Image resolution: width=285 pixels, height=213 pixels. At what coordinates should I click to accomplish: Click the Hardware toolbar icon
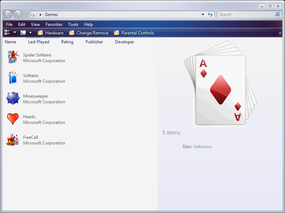coord(40,33)
